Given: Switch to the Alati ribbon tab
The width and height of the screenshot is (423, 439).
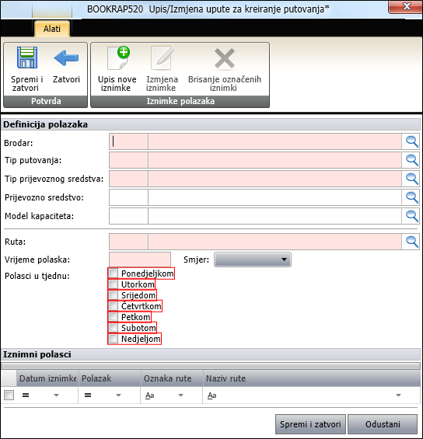Looking at the screenshot, I should [x=52, y=29].
